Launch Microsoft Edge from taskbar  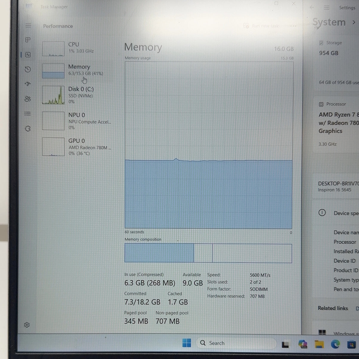pos(335,344)
